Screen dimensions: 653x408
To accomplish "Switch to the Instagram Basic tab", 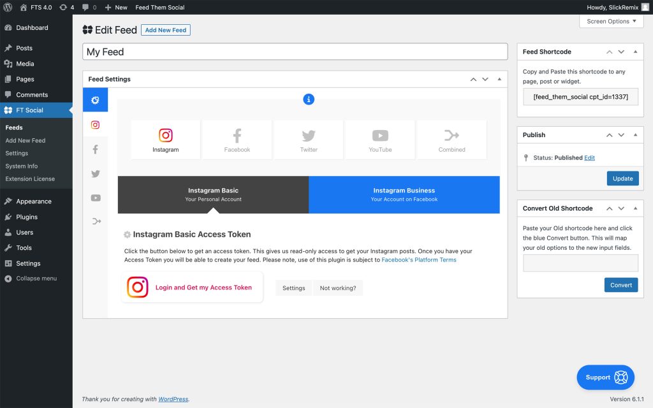I will click(x=213, y=195).
